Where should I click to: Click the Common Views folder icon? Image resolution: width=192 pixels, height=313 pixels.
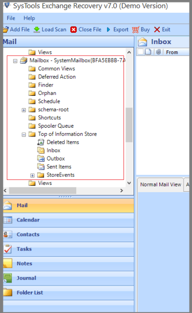coord(32,68)
